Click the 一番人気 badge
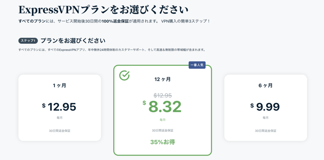 tap(197, 65)
